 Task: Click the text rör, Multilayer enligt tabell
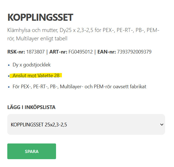coord(37,38)
